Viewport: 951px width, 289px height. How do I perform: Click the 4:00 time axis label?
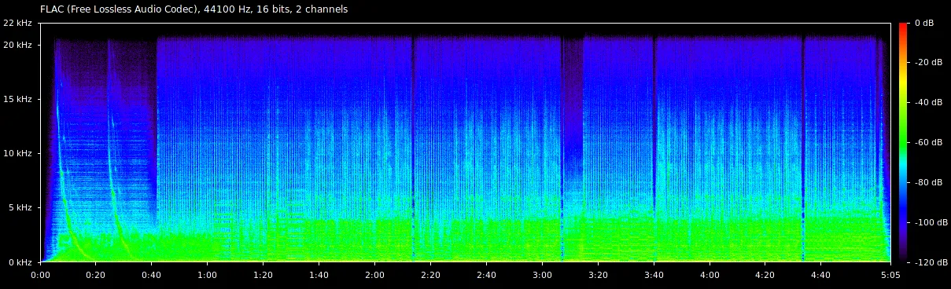point(710,276)
